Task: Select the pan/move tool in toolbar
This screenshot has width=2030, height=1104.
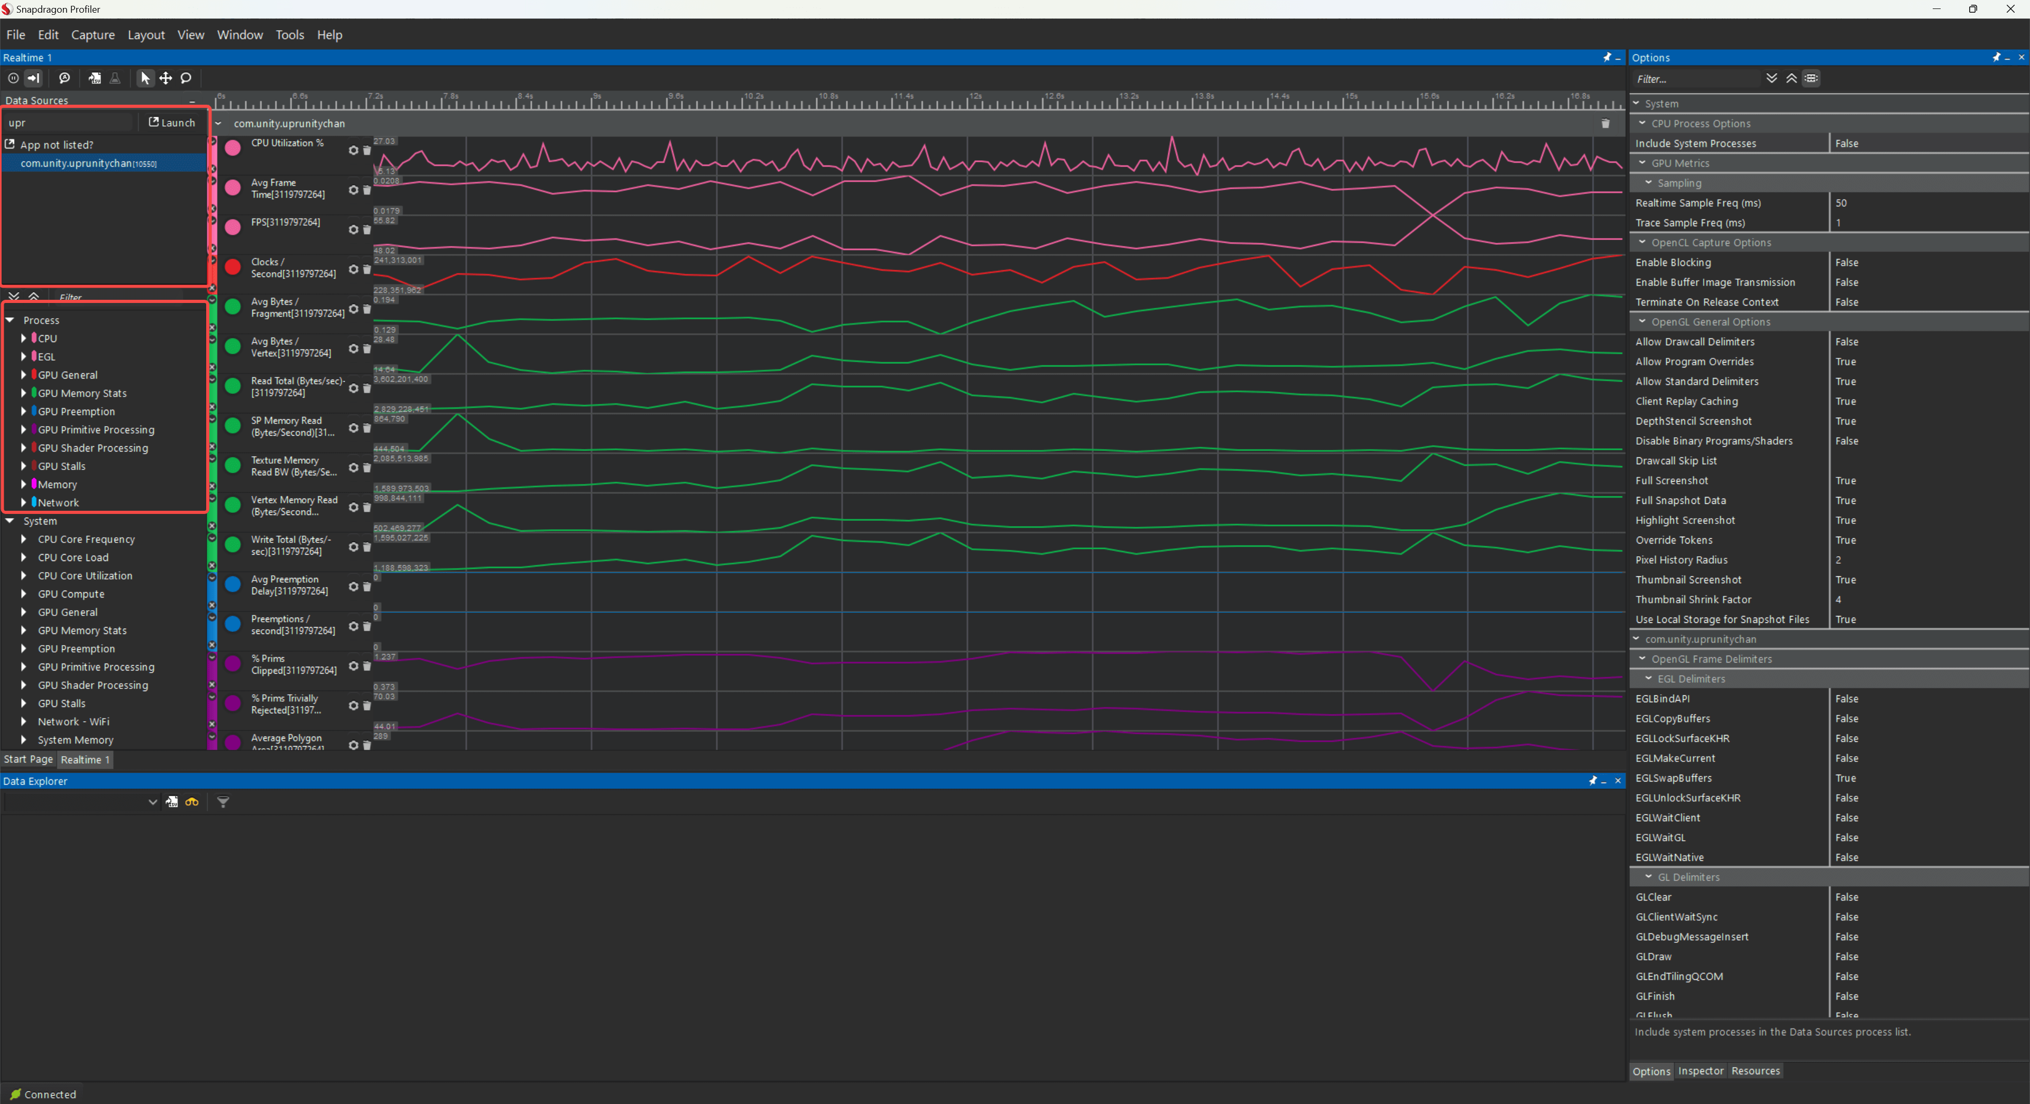Action: pyautogui.click(x=165, y=78)
